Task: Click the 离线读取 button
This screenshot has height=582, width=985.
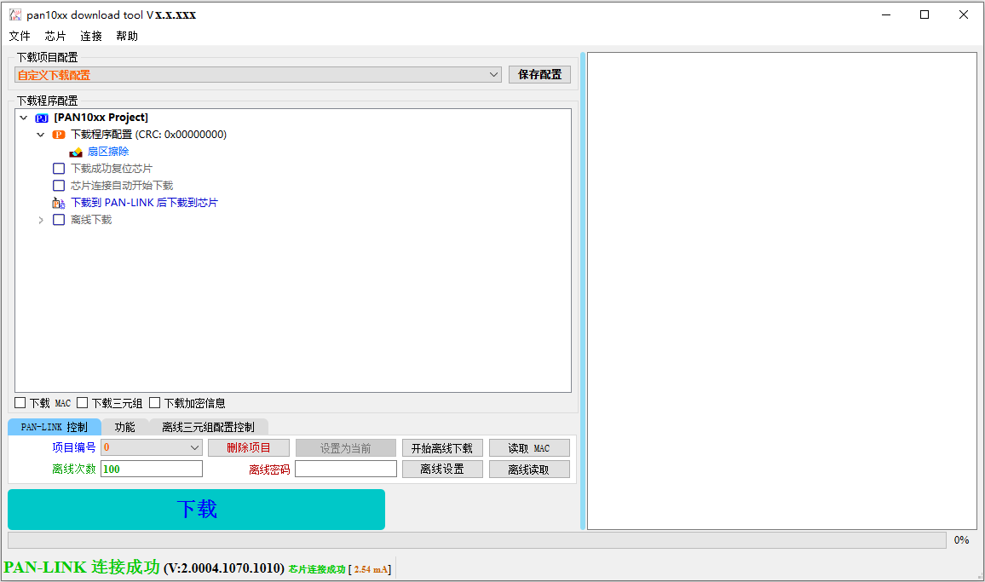Action: [x=529, y=469]
